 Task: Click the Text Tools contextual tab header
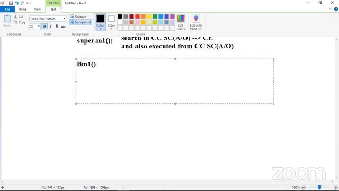(x=53, y=3)
